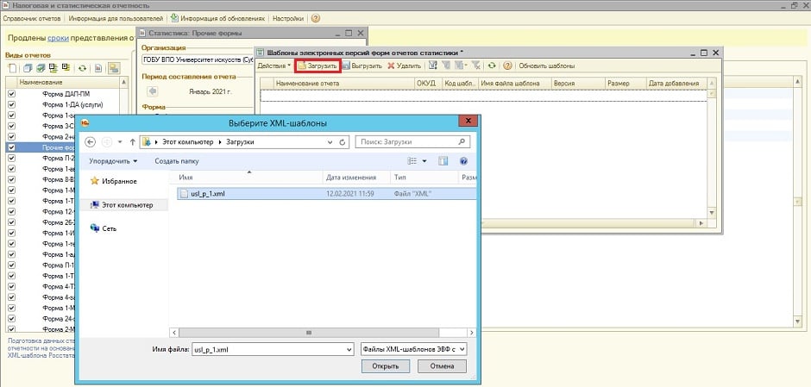The height and width of the screenshot is (387, 811).
Task: Click the Выгрузить toolbar button
Action: (x=361, y=66)
